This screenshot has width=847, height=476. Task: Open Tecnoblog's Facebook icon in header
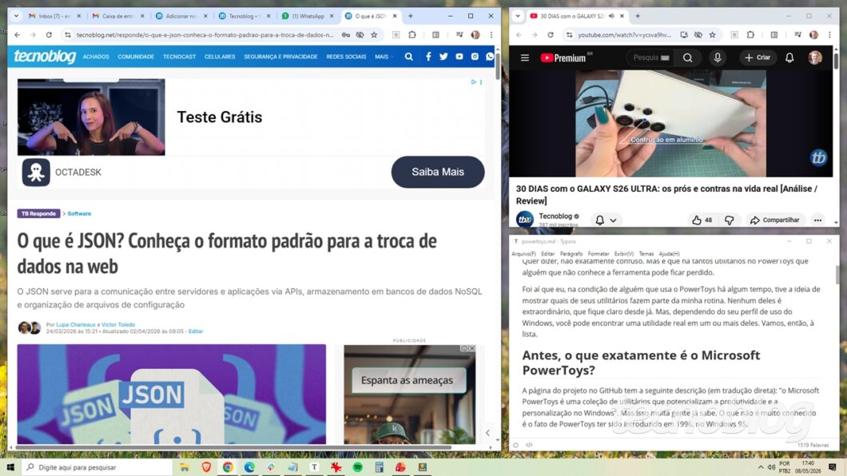tap(427, 57)
